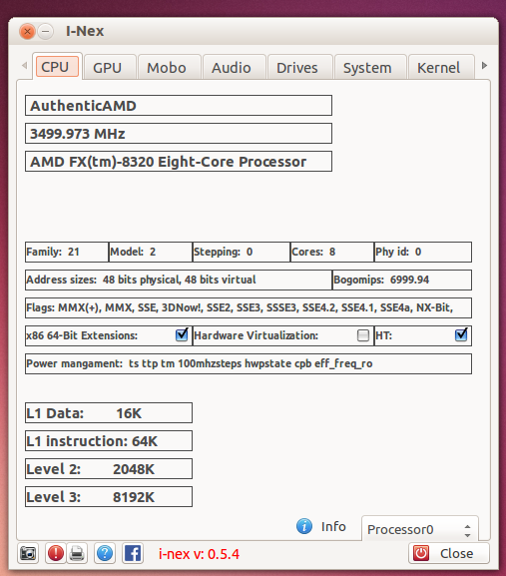Click the Facebook icon
The image size is (506, 576).
pos(132,553)
